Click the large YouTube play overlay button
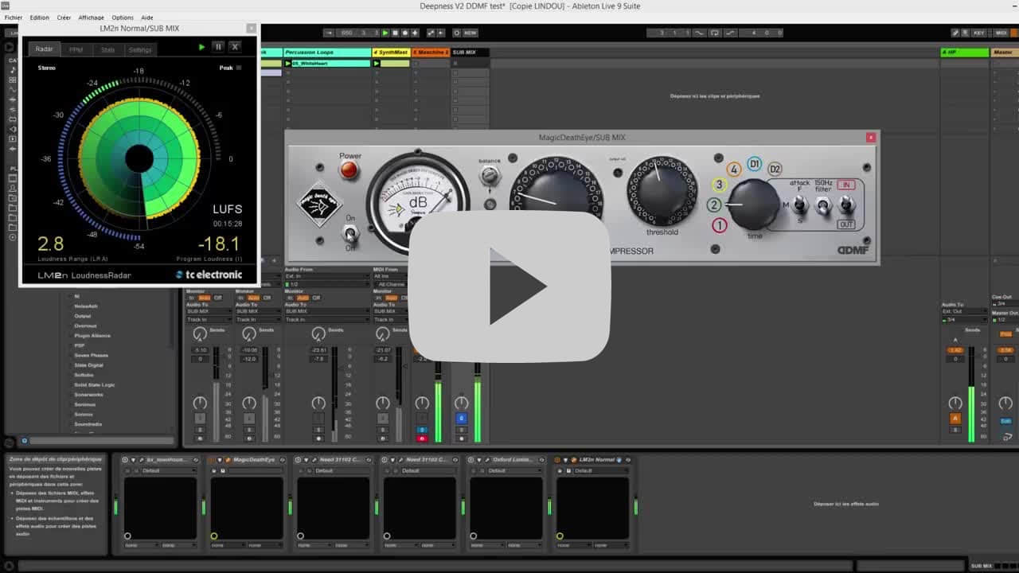 (509, 286)
